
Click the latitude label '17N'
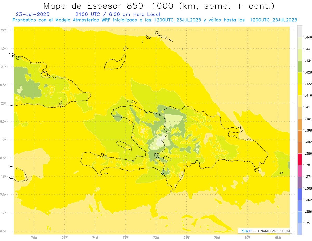[4, 213]
